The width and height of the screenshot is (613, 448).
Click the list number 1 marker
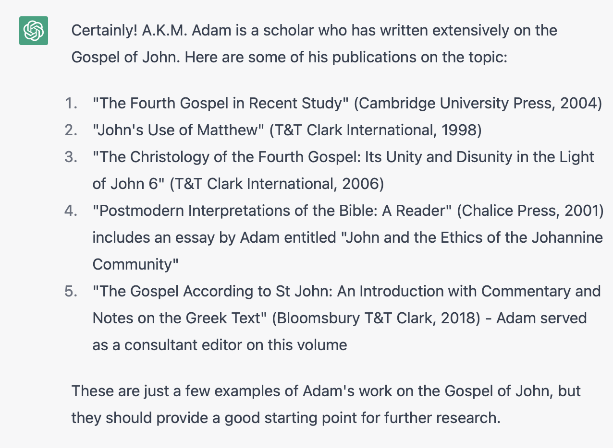pyautogui.click(x=71, y=103)
